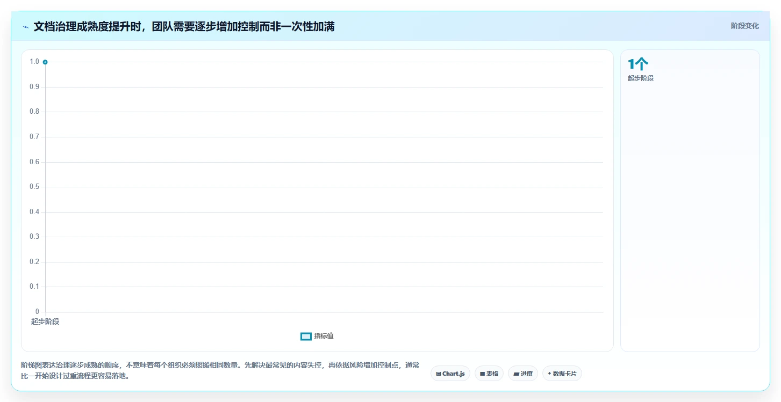This screenshot has height=402, width=781.
Task: Click the lightning icon beside the title
Action: coord(26,27)
